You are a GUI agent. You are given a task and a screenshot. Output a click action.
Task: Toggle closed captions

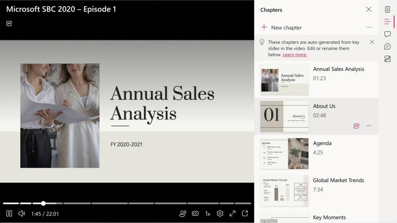tap(195, 213)
